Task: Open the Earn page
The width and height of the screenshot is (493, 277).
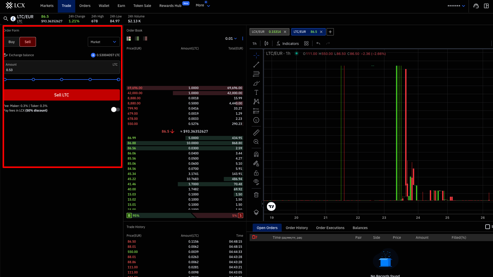Action: [121, 6]
